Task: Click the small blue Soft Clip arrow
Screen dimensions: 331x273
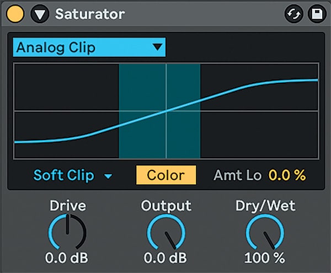Action: (x=108, y=176)
